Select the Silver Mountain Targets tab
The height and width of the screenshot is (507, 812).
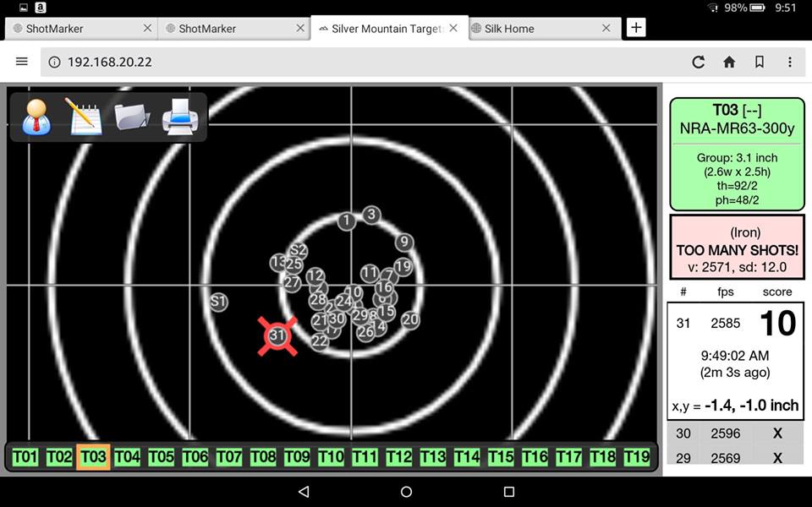pos(388,29)
